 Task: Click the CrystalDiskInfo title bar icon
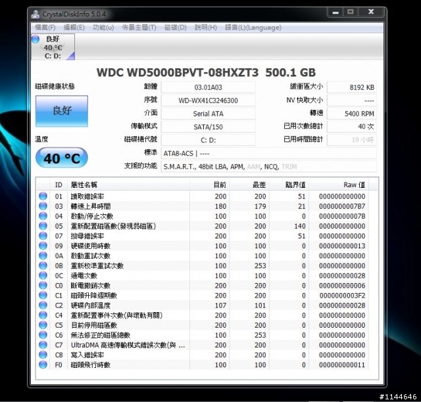point(35,14)
